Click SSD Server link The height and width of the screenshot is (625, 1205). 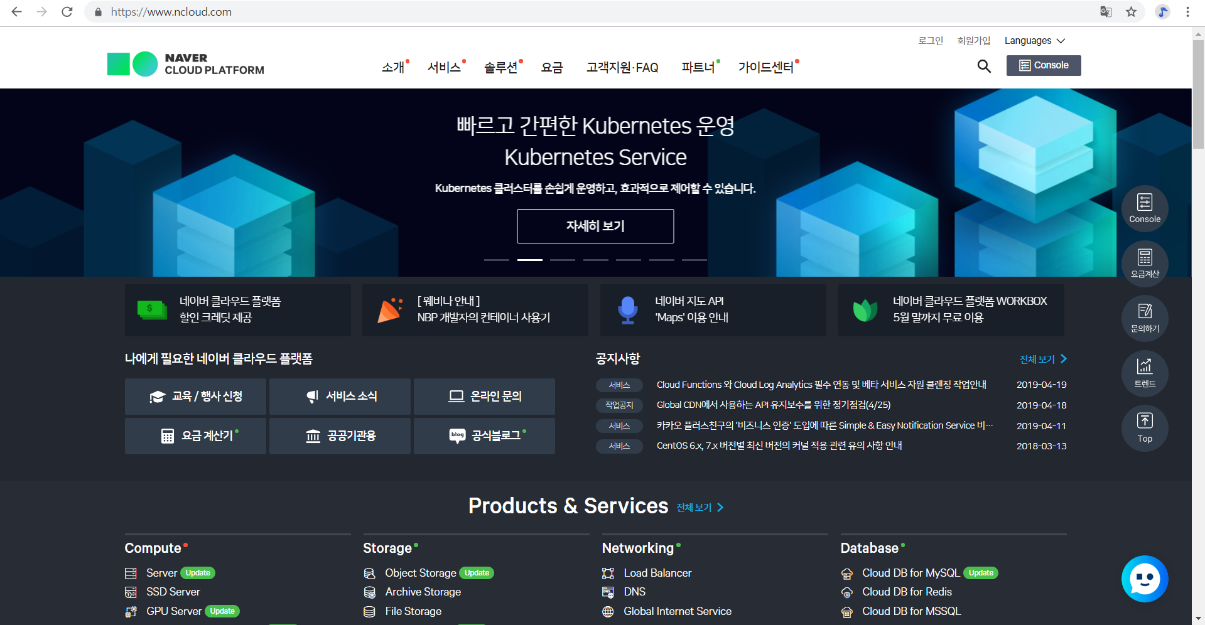pyautogui.click(x=173, y=592)
